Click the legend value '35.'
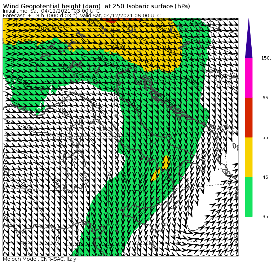Image resolution: width=274 pixels, height=264 pixels. [266, 217]
